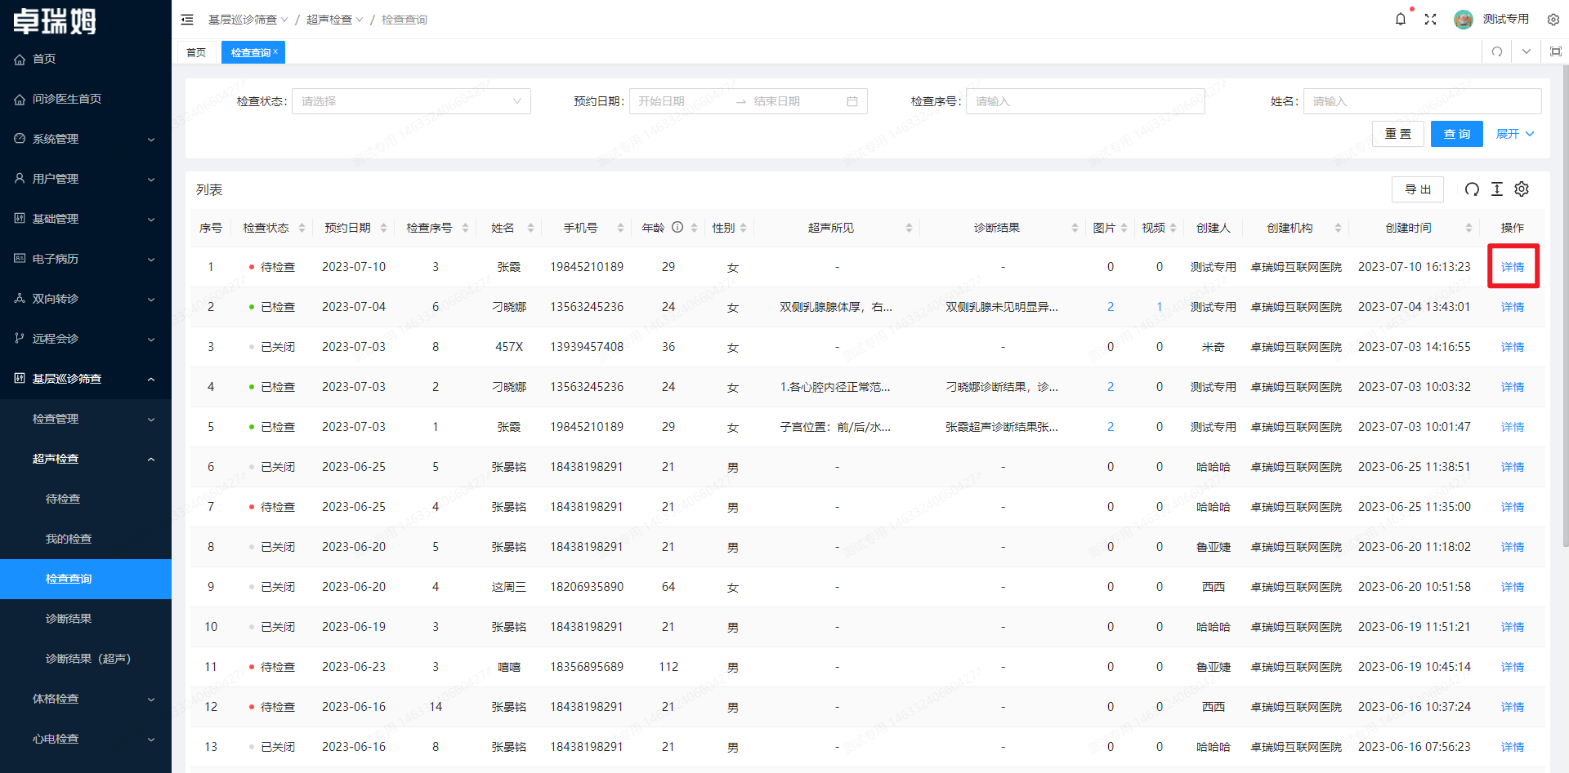Open 诊断结果 sidebar item
The height and width of the screenshot is (773, 1569).
pos(86,619)
